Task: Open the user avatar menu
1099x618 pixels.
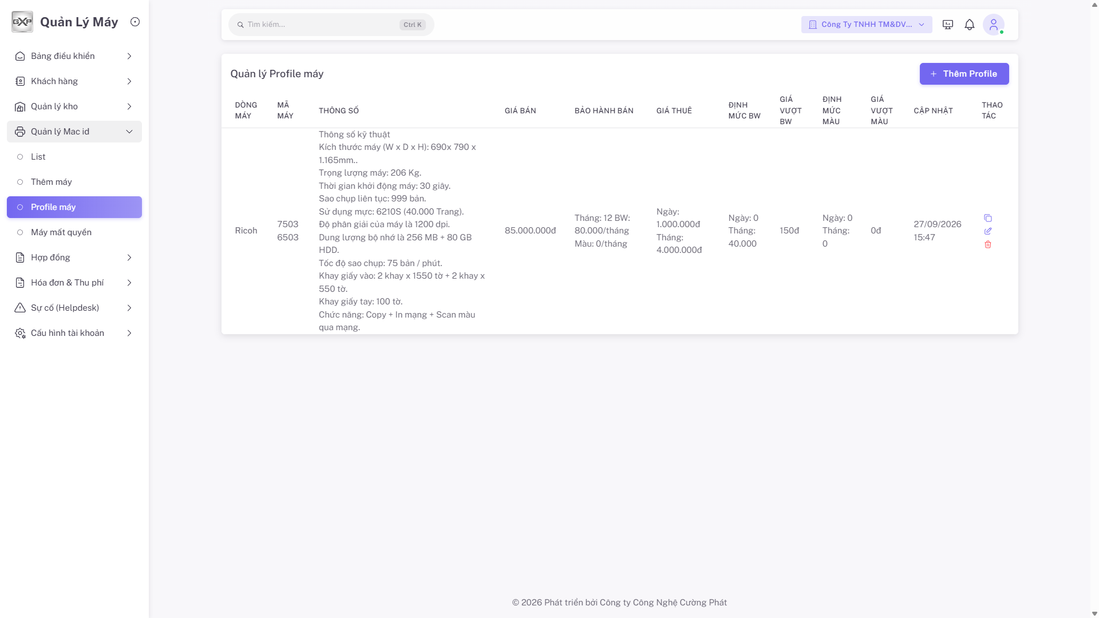Action: coord(994,25)
